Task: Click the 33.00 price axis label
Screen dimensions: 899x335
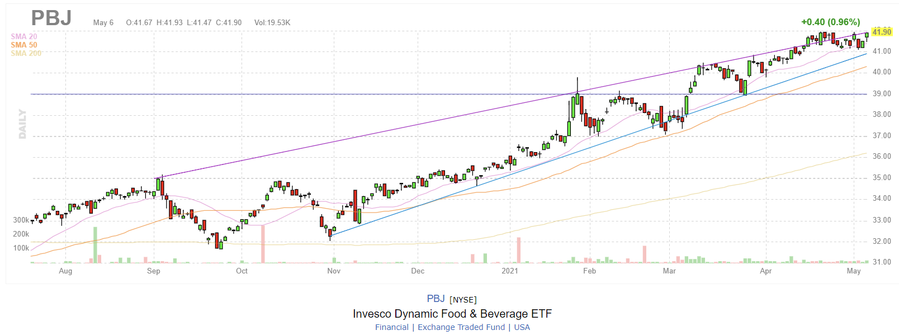Action: pos(882,220)
